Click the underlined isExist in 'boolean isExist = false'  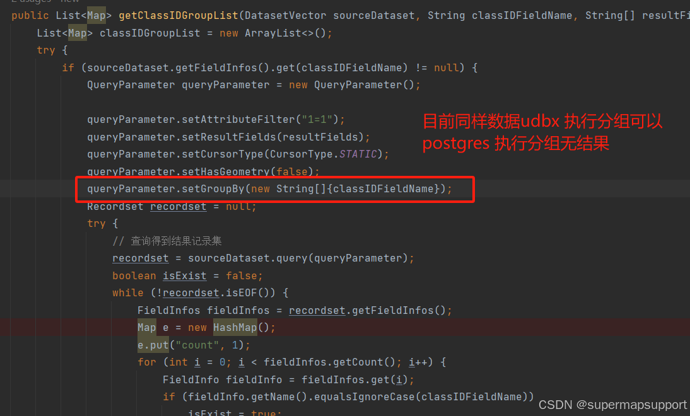[184, 275]
